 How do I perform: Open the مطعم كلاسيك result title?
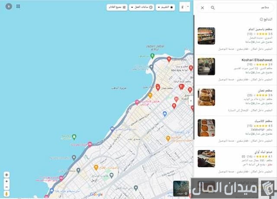tap(263, 121)
